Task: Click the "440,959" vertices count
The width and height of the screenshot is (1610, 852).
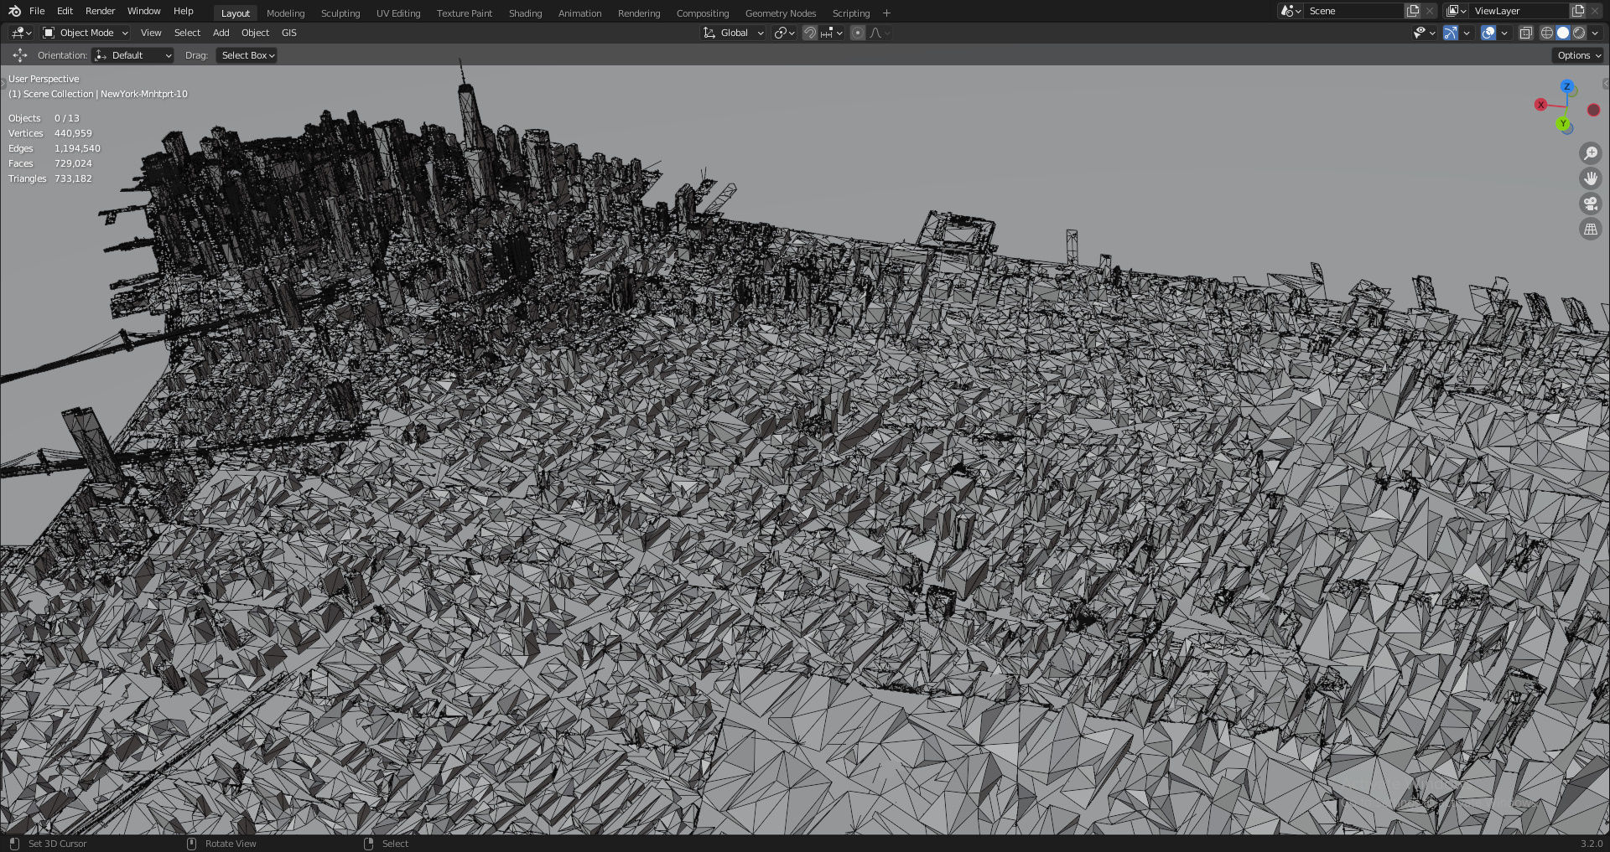Action: 73,133
